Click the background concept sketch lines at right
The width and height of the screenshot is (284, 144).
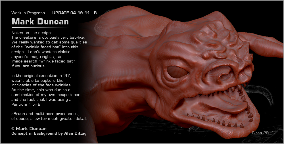point(270,94)
